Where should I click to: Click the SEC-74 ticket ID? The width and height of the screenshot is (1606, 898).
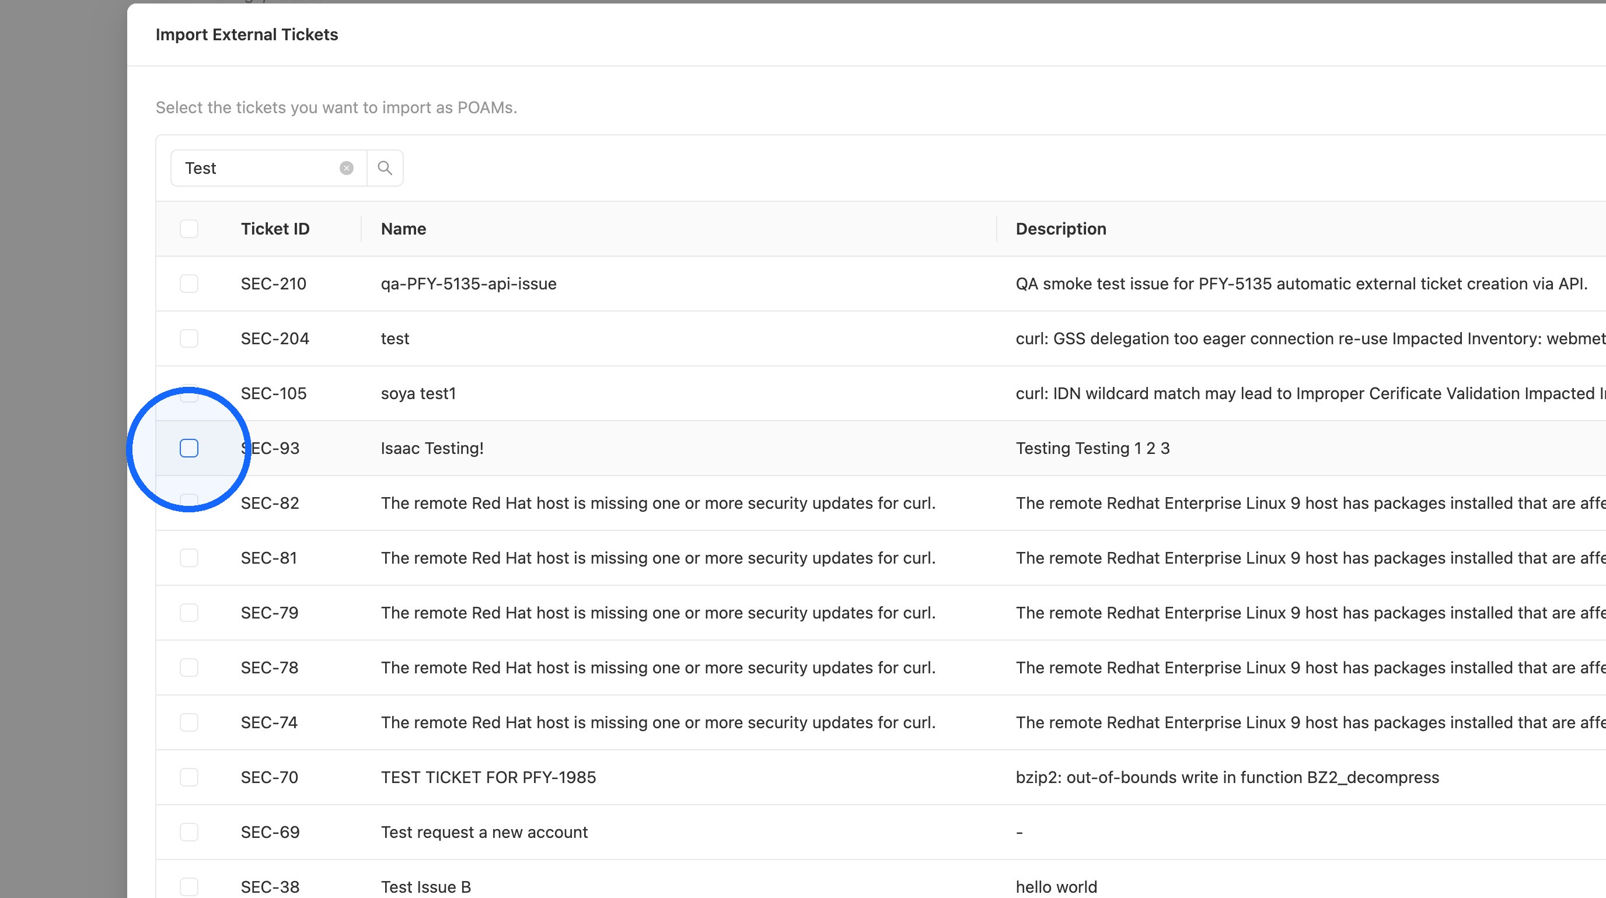point(270,722)
